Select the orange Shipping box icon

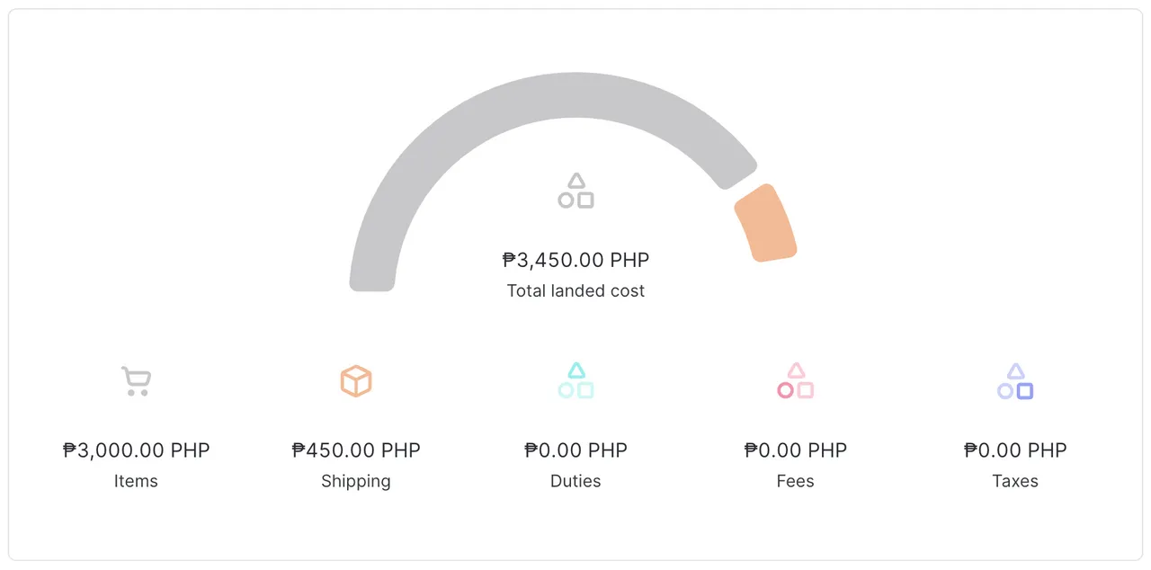[356, 380]
